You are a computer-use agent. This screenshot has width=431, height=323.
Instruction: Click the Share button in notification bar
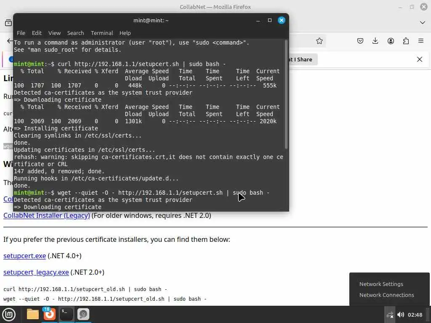click(x=303, y=60)
